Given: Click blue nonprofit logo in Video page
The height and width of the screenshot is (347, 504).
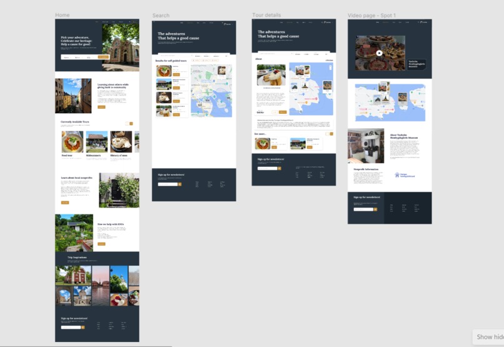Looking at the screenshot, I should pyautogui.click(x=405, y=175).
